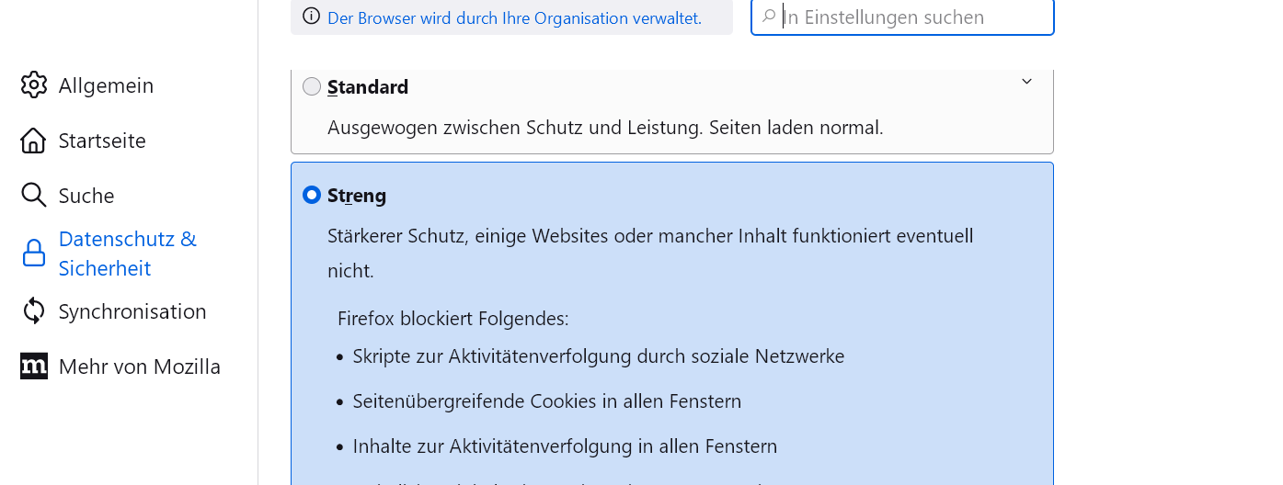Screen dimensions: 1283x485
Task: Go to the Startseite settings section
Action: [102, 141]
